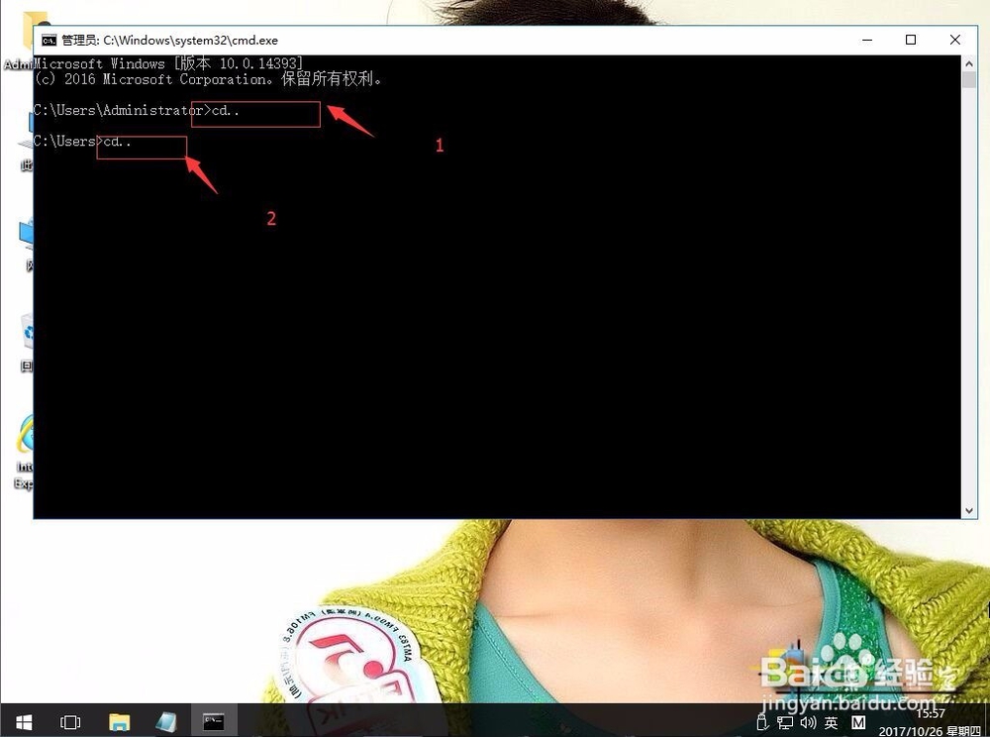Select the active cmd taskbar button

click(x=214, y=721)
